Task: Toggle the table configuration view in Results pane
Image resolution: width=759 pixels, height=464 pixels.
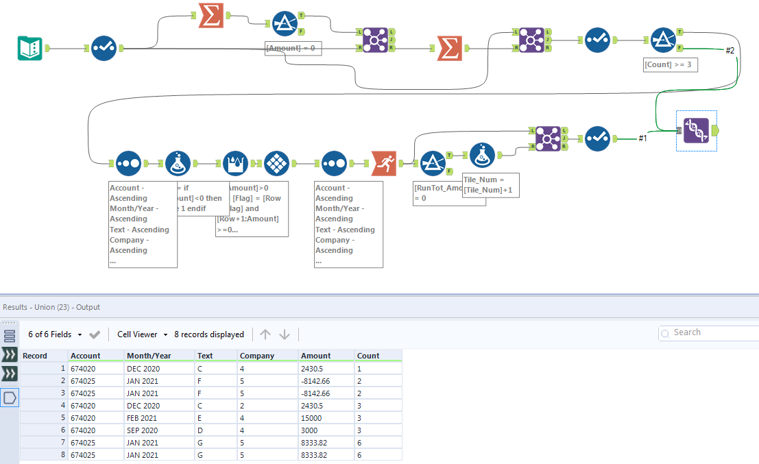Action: (x=9, y=335)
